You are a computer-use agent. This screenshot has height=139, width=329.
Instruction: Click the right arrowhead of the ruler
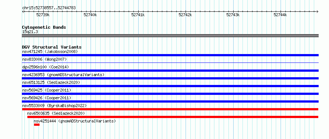(318, 11)
